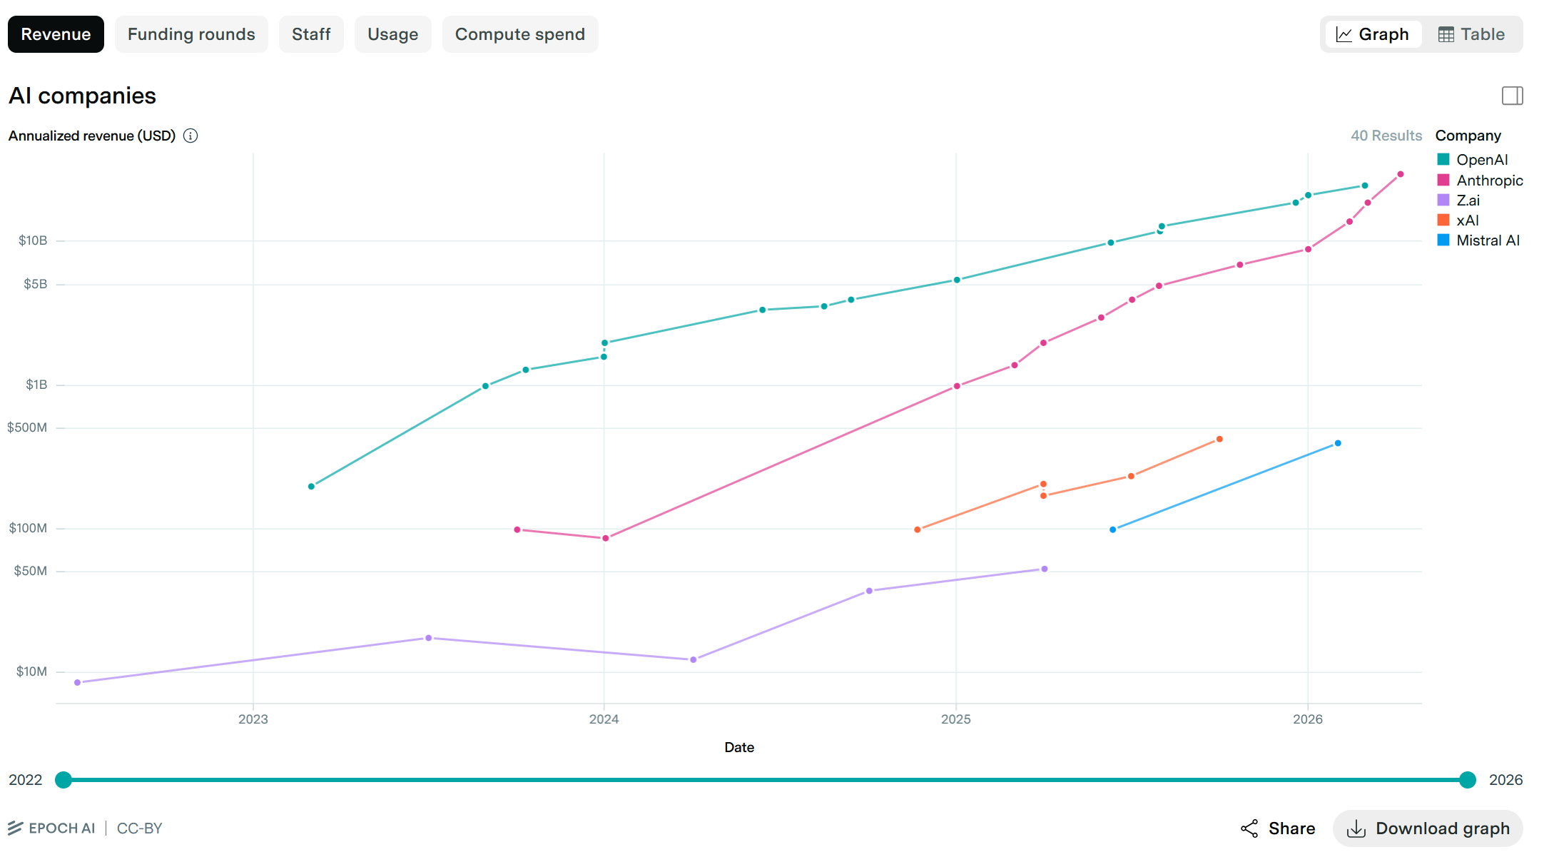Screen dimensions: 1549x857
Task: Click the table grid icon
Action: 1446,34
